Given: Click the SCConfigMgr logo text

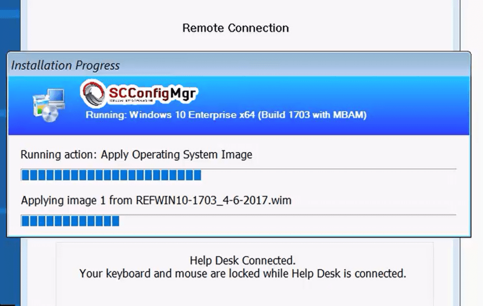Looking at the screenshot, I should click(x=152, y=93).
